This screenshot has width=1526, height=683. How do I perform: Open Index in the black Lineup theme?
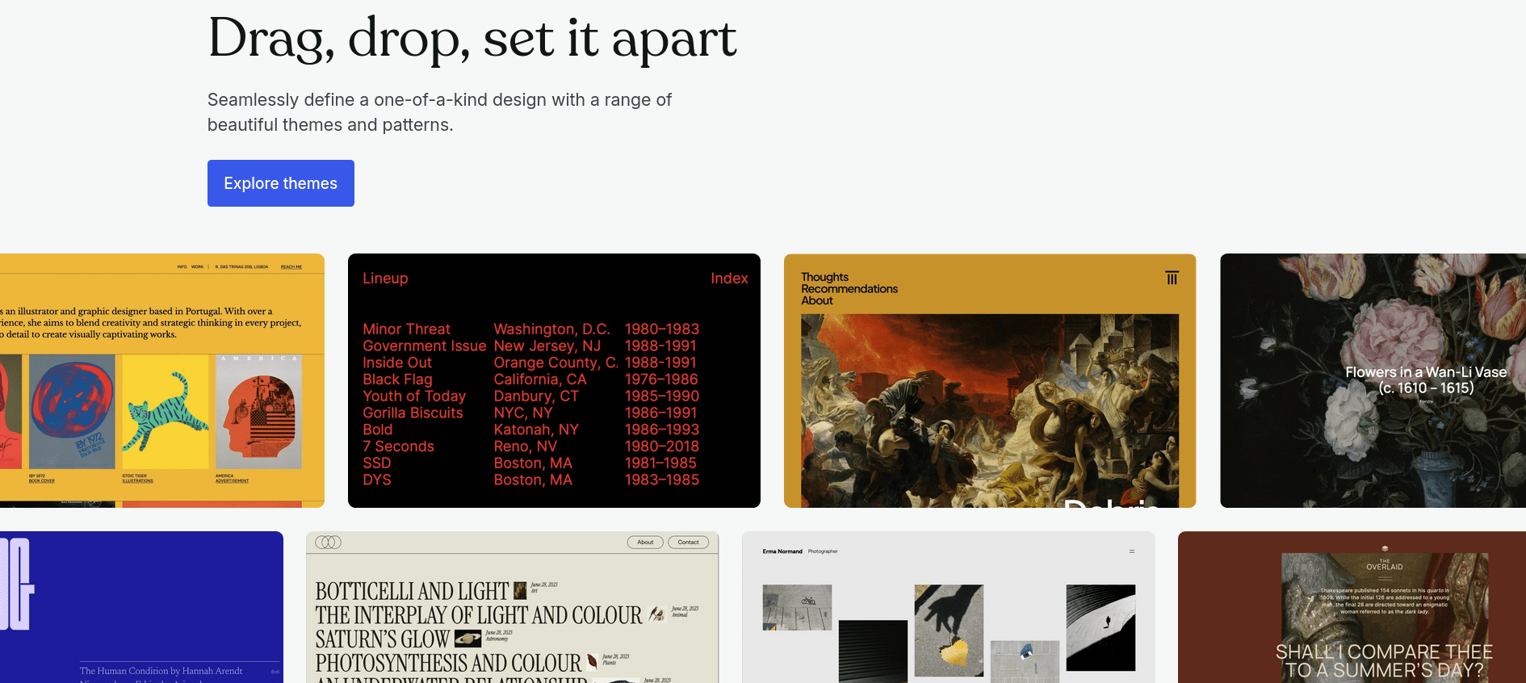tap(728, 279)
